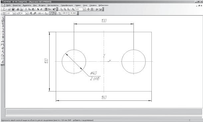Expand the New document dropdown arrow
203x122 pixels.
point(7,9)
